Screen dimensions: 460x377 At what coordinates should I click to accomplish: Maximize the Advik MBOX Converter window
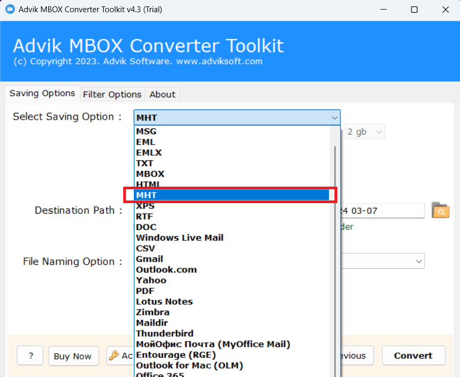(x=414, y=10)
